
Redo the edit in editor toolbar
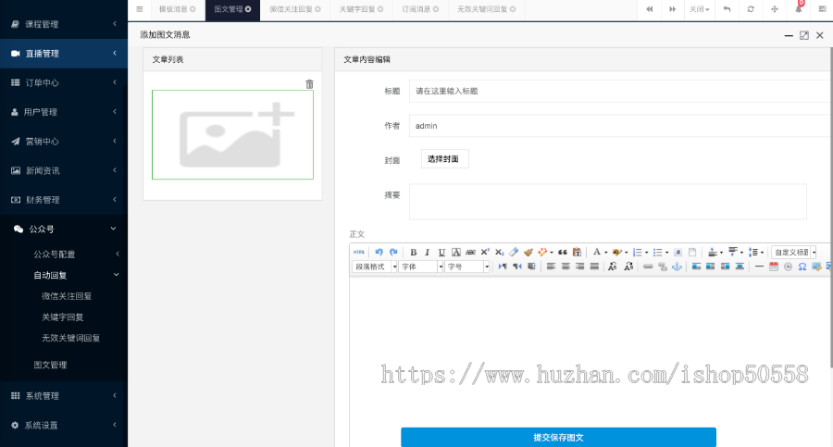pos(393,252)
